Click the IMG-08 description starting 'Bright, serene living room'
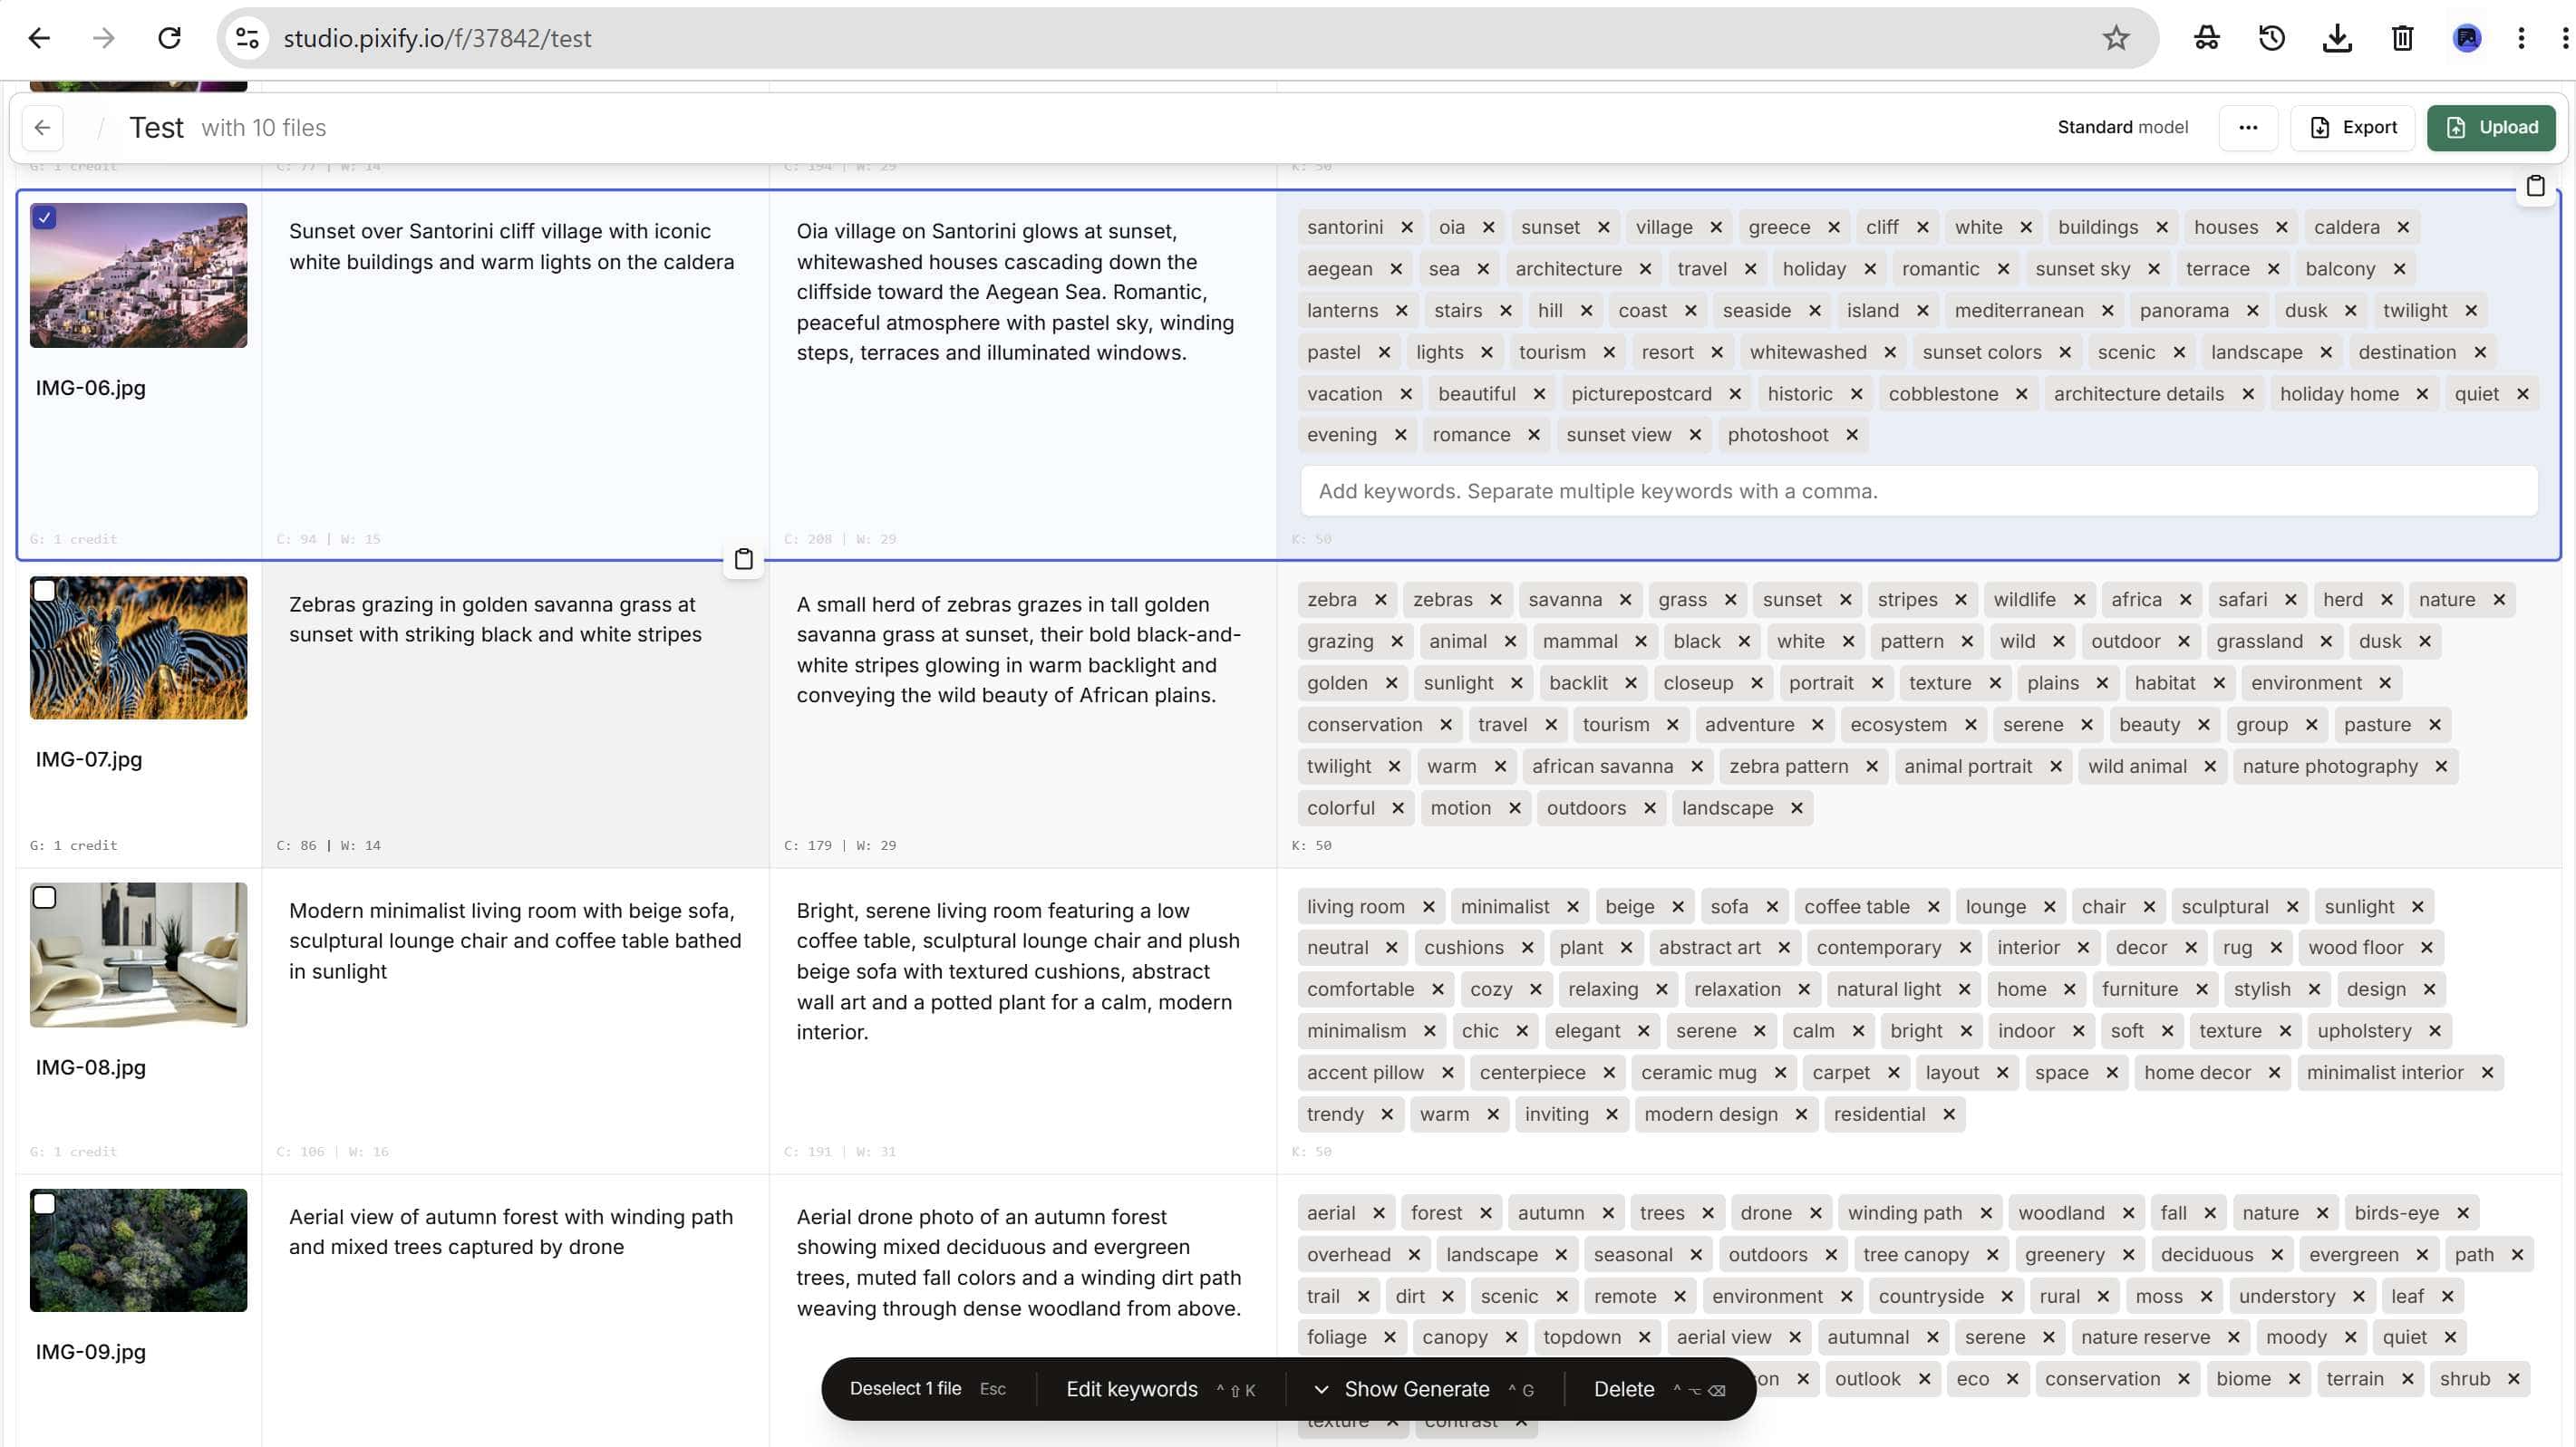Image resolution: width=2576 pixels, height=1447 pixels. click(1017, 971)
